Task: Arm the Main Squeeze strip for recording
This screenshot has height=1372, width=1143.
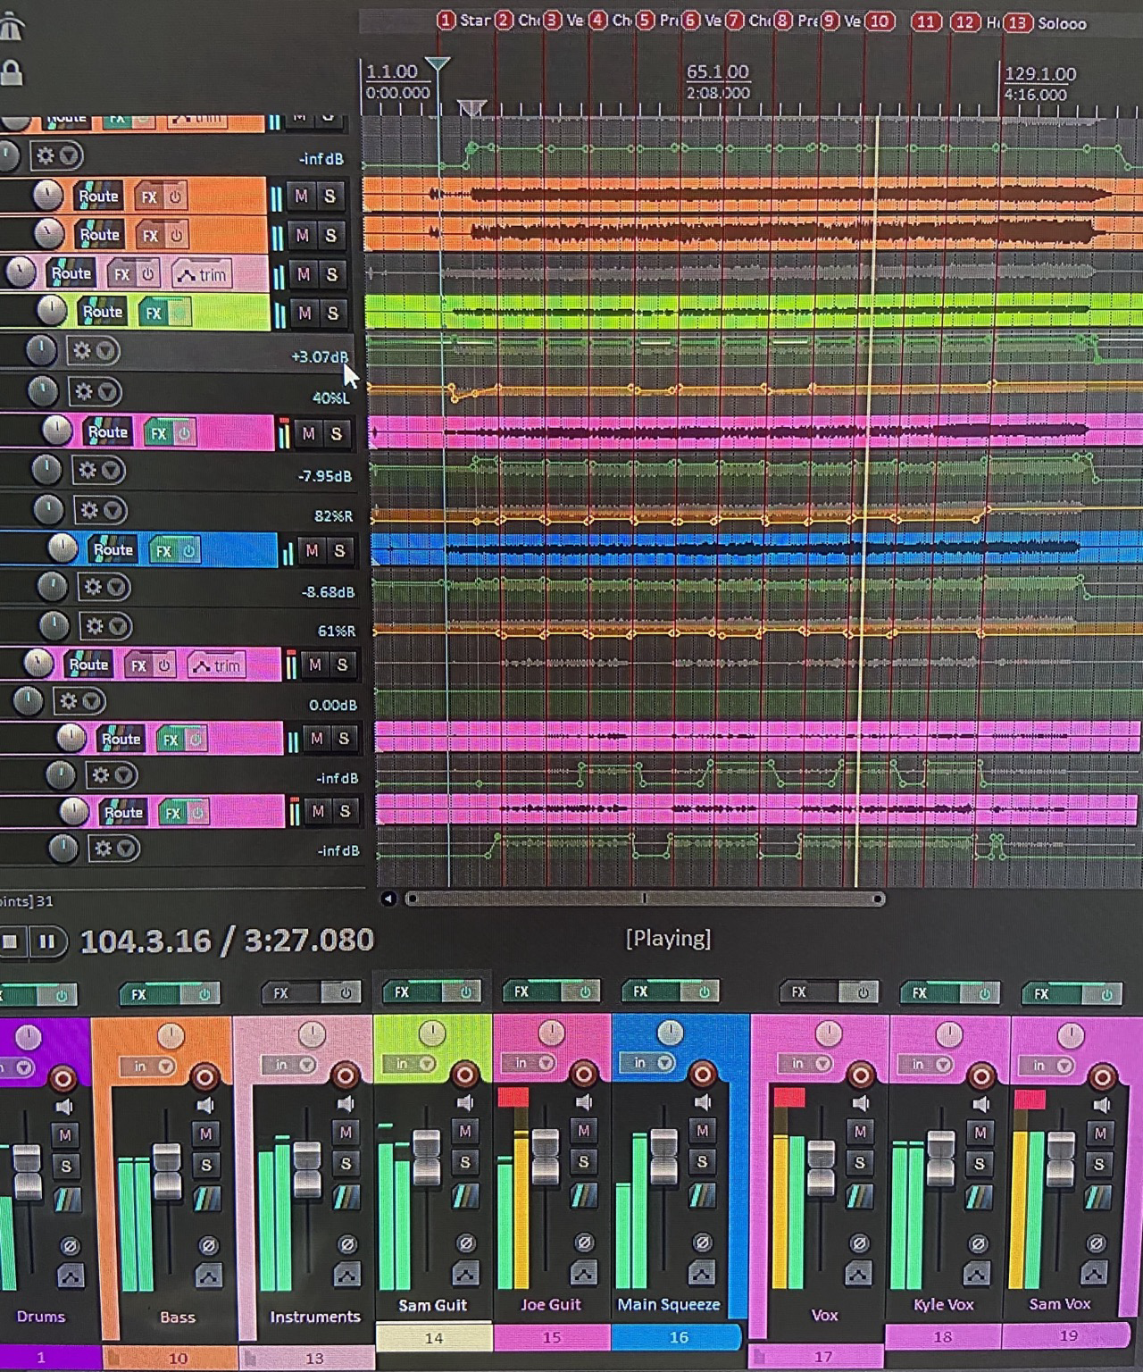Action: pyautogui.click(x=702, y=1074)
